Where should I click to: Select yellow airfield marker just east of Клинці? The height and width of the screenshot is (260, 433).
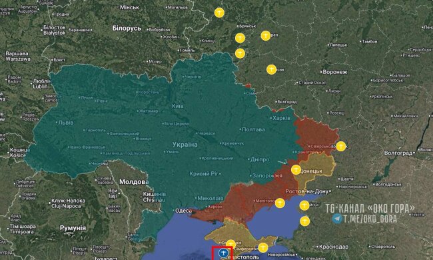240,38
